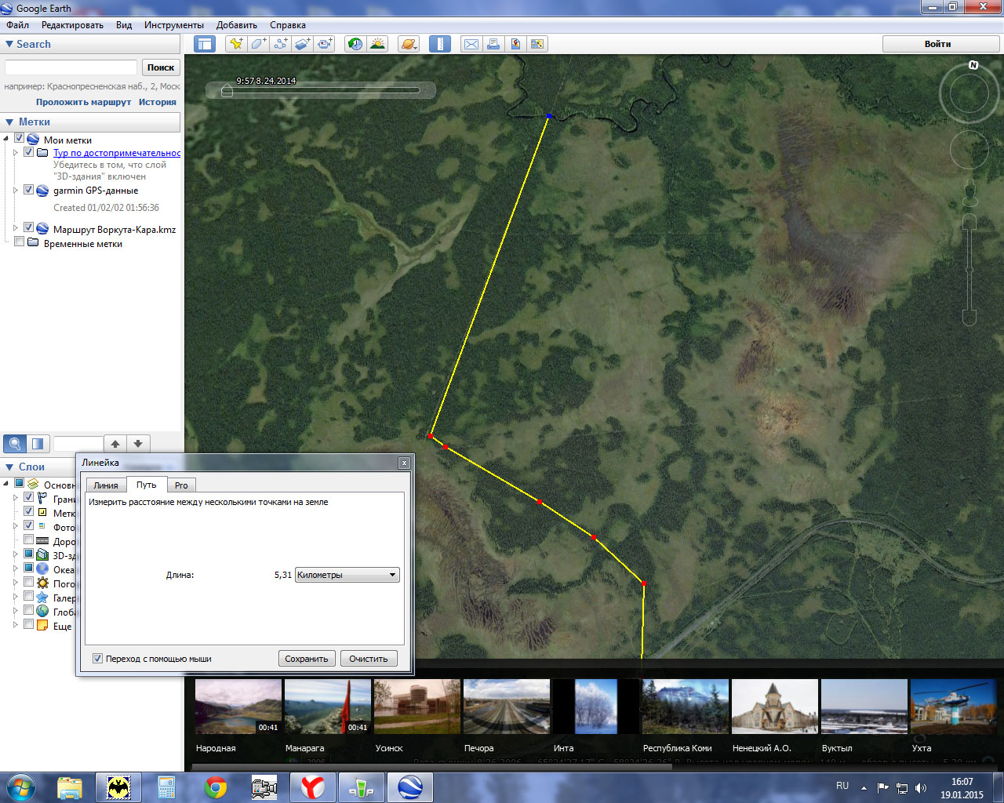Open the Инструменты menu
Image resolution: width=1004 pixels, height=803 pixels.
coord(173,25)
